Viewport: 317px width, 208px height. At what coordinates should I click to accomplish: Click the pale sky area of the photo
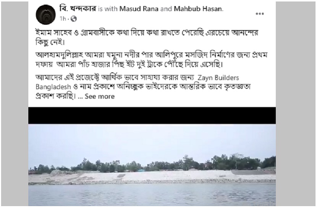pyautogui.click(x=152, y=141)
